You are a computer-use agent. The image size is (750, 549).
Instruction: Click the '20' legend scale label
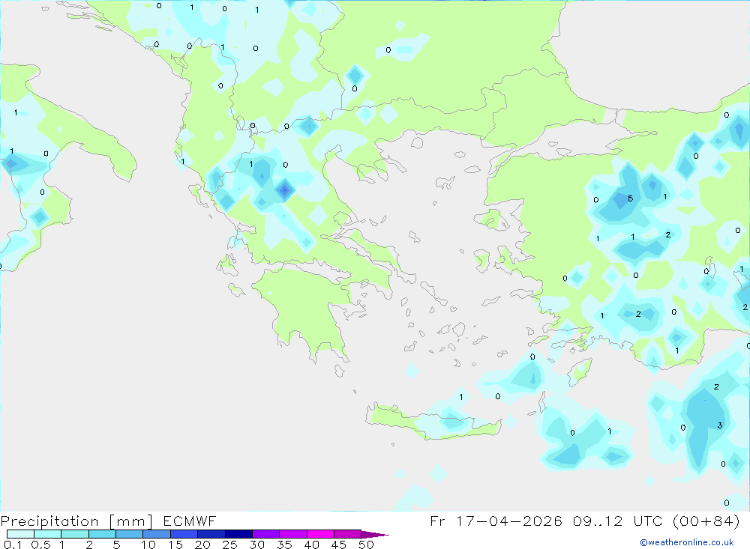coord(202,545)
